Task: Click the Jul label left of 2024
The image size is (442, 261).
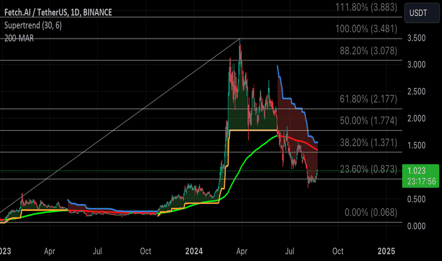Action: (x=97, y=251)
